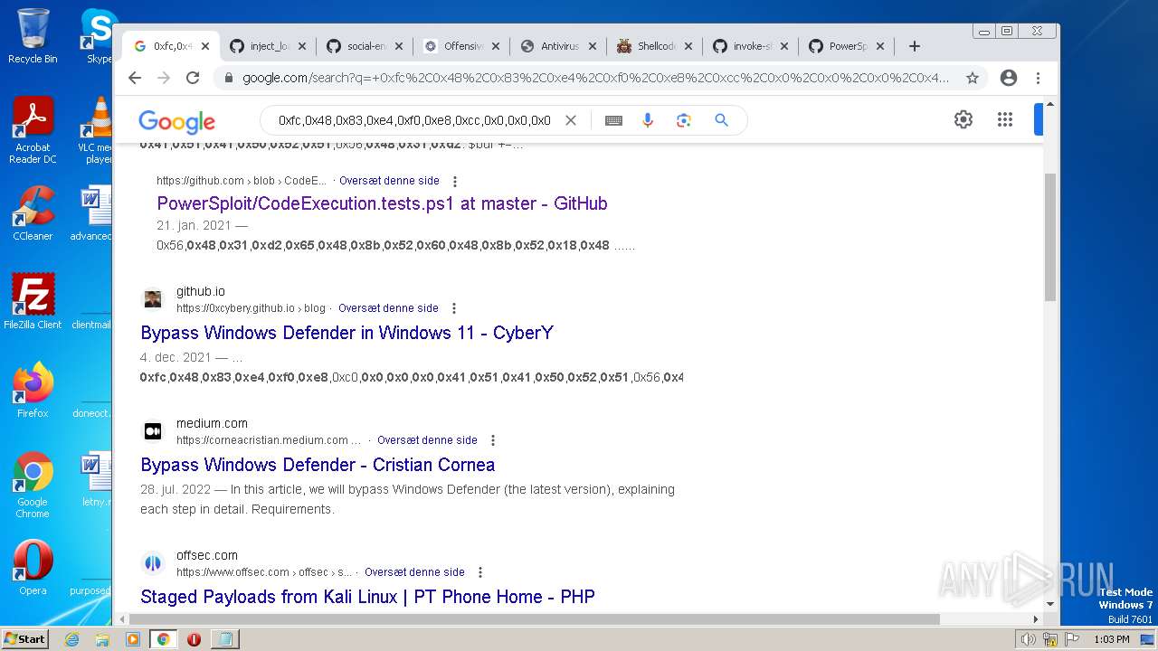Open more options for github.io result
Viewport: 1158px width, 651px height.
[454, 308]
